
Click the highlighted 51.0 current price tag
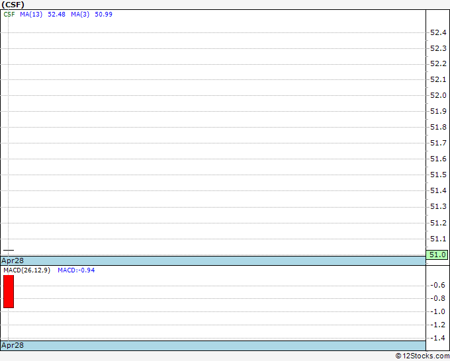pyautogui.click(x=437, y=255)
